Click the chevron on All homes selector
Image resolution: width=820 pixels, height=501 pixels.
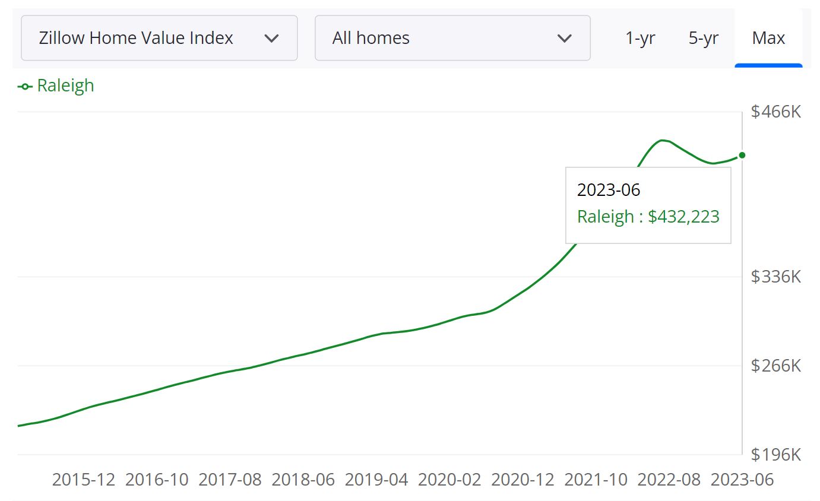click(x=564, y=38)
